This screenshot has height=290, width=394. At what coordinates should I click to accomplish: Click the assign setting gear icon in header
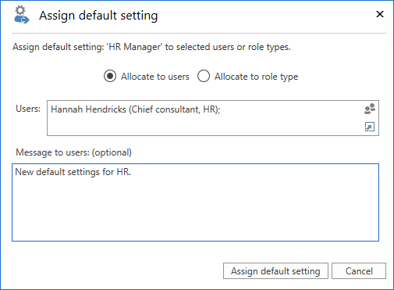click(22, 15)
